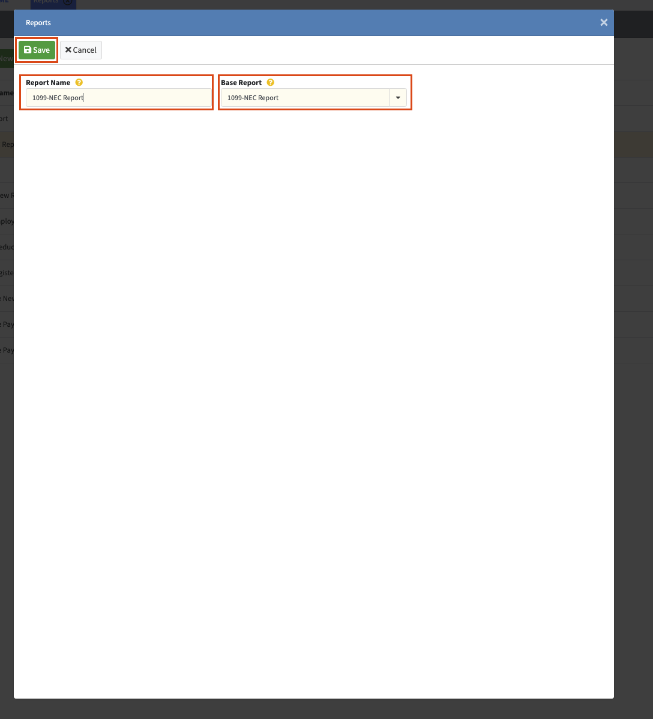Show help for Report Name
The image size is (653, 719).
[79, 83]
